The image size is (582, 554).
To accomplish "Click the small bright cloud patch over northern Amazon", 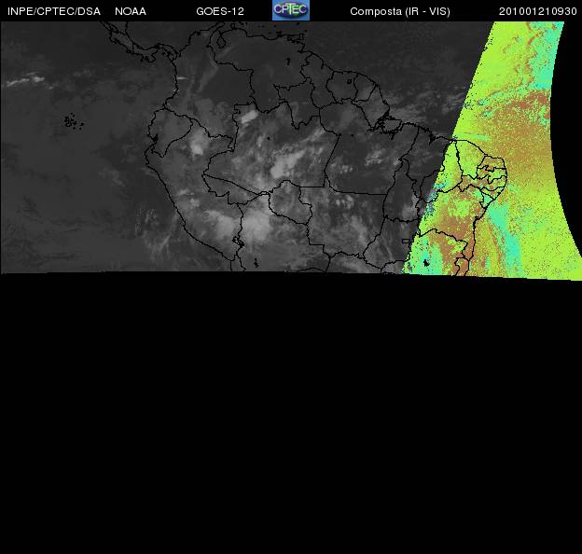I will coord(248,118).
